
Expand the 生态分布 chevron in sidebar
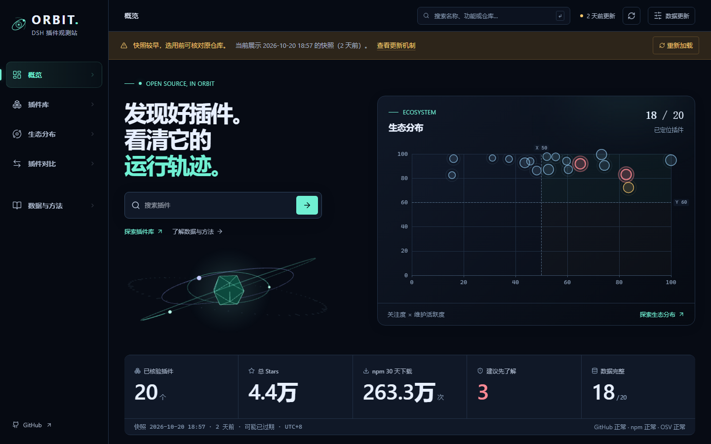pos(92,134)
